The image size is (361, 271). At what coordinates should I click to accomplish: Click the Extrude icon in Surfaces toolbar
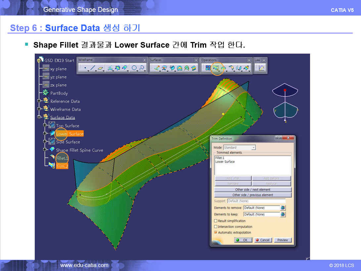click(x=157, y=68)
